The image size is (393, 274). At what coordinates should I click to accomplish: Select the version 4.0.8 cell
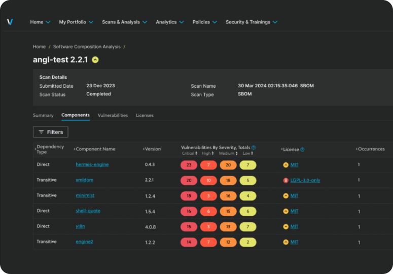[151, 227]
